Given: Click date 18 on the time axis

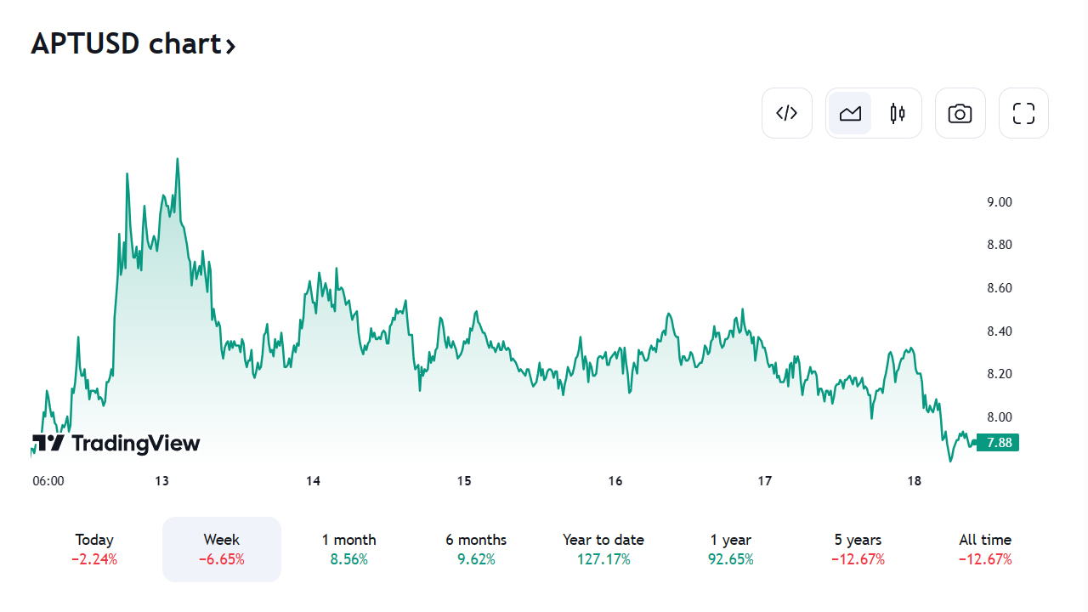Looking at the screenshot, I should point(914,481).
